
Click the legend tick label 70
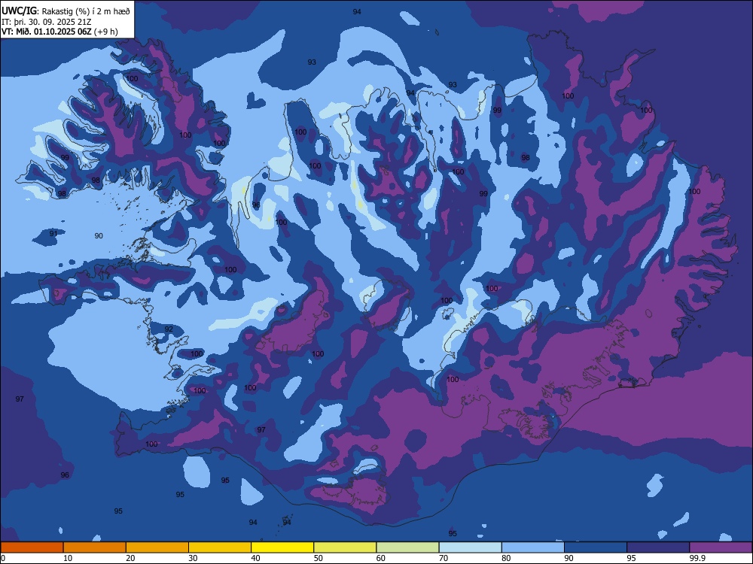(x=444, y=558)
